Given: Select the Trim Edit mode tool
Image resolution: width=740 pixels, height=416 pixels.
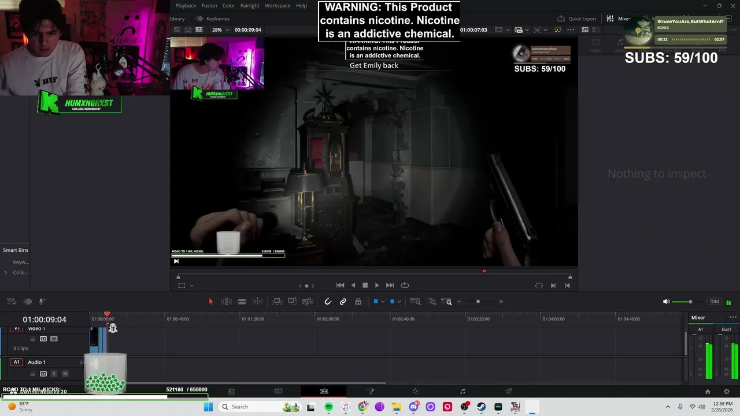Looking at the screenshot, I should pyautogui.click(x=227, y=302).
